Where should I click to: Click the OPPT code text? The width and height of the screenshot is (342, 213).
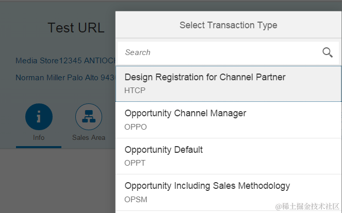pos(135,163)
